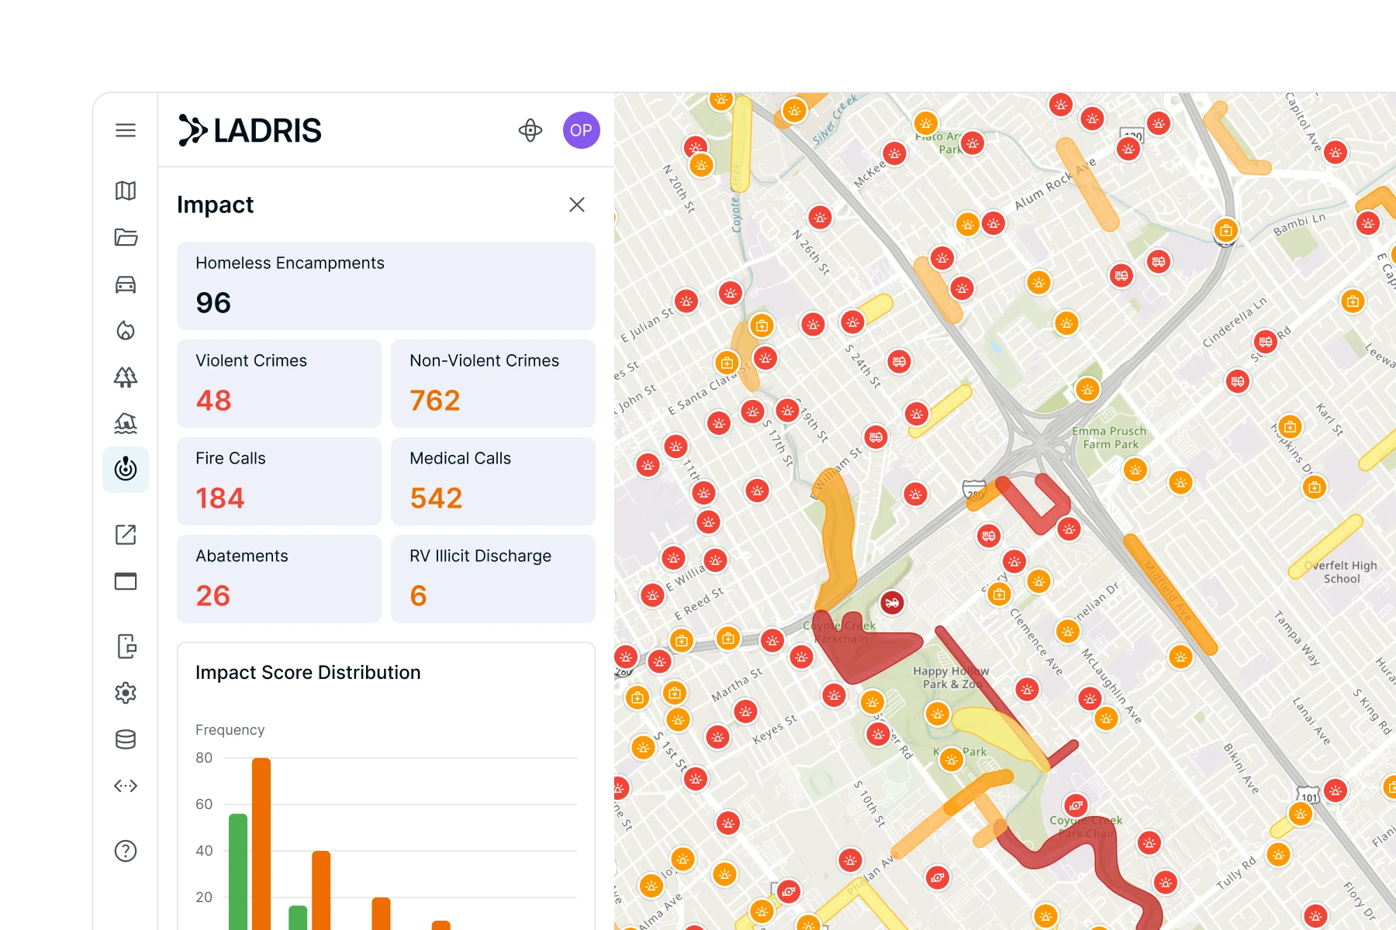Expand the hamburger navigation menu

(126, 130)
